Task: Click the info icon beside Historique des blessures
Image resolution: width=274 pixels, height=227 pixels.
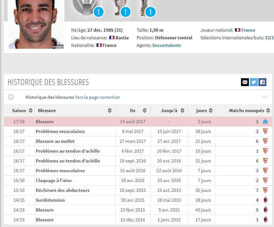Action: tap(11, 97)
